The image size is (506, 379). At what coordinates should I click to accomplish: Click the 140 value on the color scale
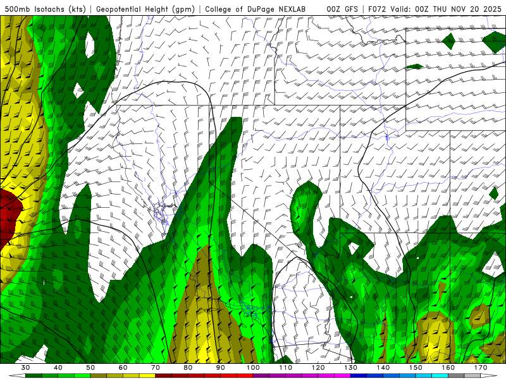[383, 368]
